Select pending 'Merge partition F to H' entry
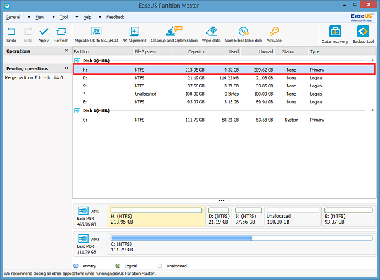Screen dimensions: 380x280 [34, 77]
